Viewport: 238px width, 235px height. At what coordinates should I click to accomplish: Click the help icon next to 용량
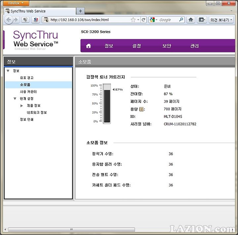pyautogui.click(x=141, y=109)
